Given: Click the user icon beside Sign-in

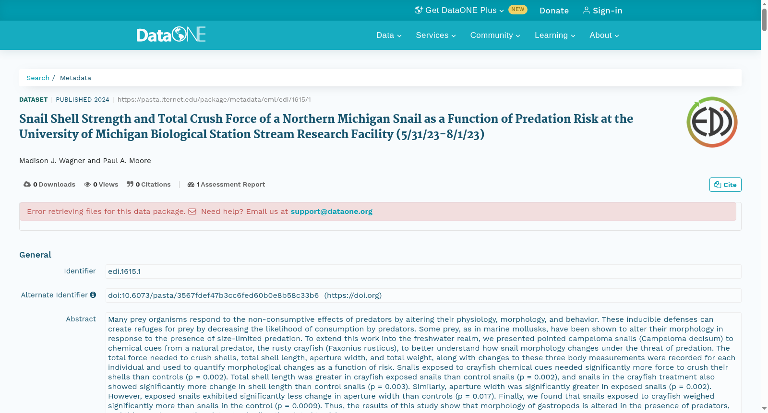Looking at the screenshot, I should 586,10.
